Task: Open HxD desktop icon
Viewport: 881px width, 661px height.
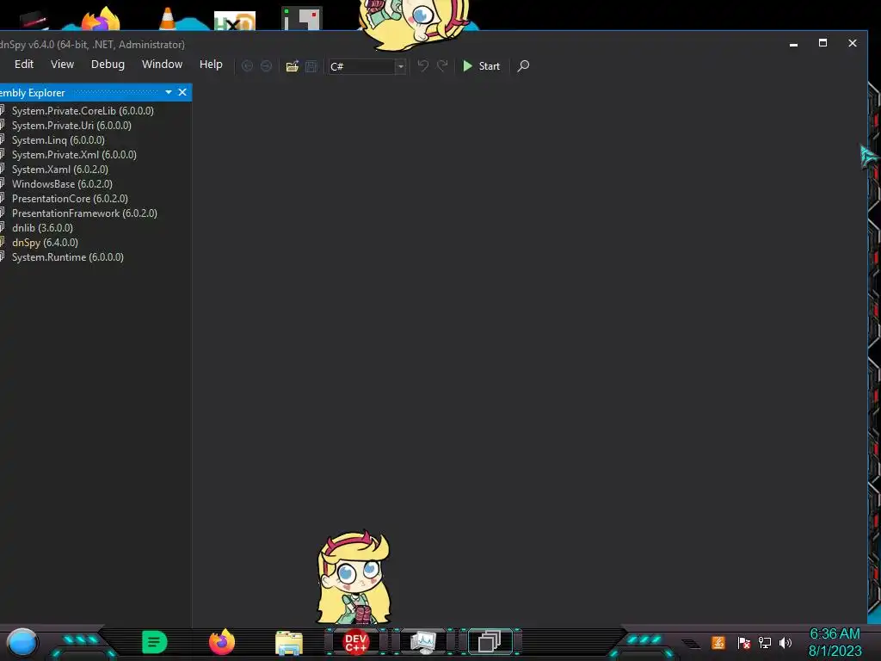Action: (x=235, y=21)
